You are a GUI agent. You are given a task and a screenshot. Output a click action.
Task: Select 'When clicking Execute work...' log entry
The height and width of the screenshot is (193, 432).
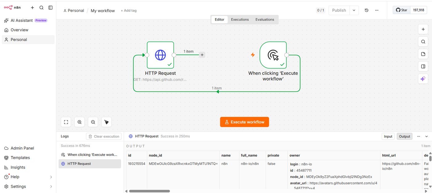(x=90, y=154)
